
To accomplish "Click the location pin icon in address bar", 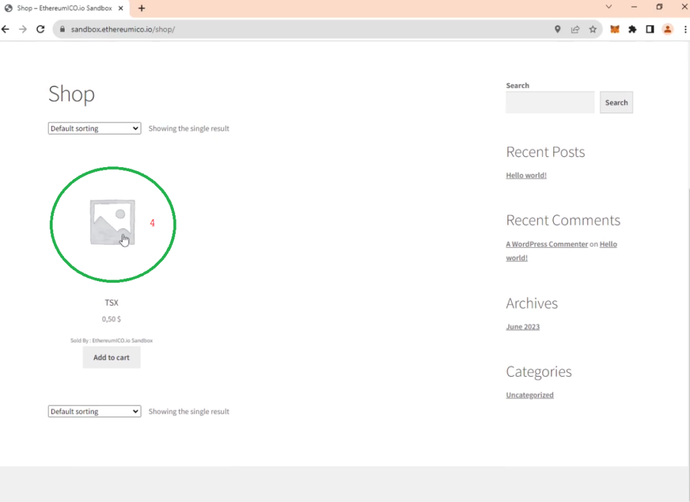I will pos(557,30).
